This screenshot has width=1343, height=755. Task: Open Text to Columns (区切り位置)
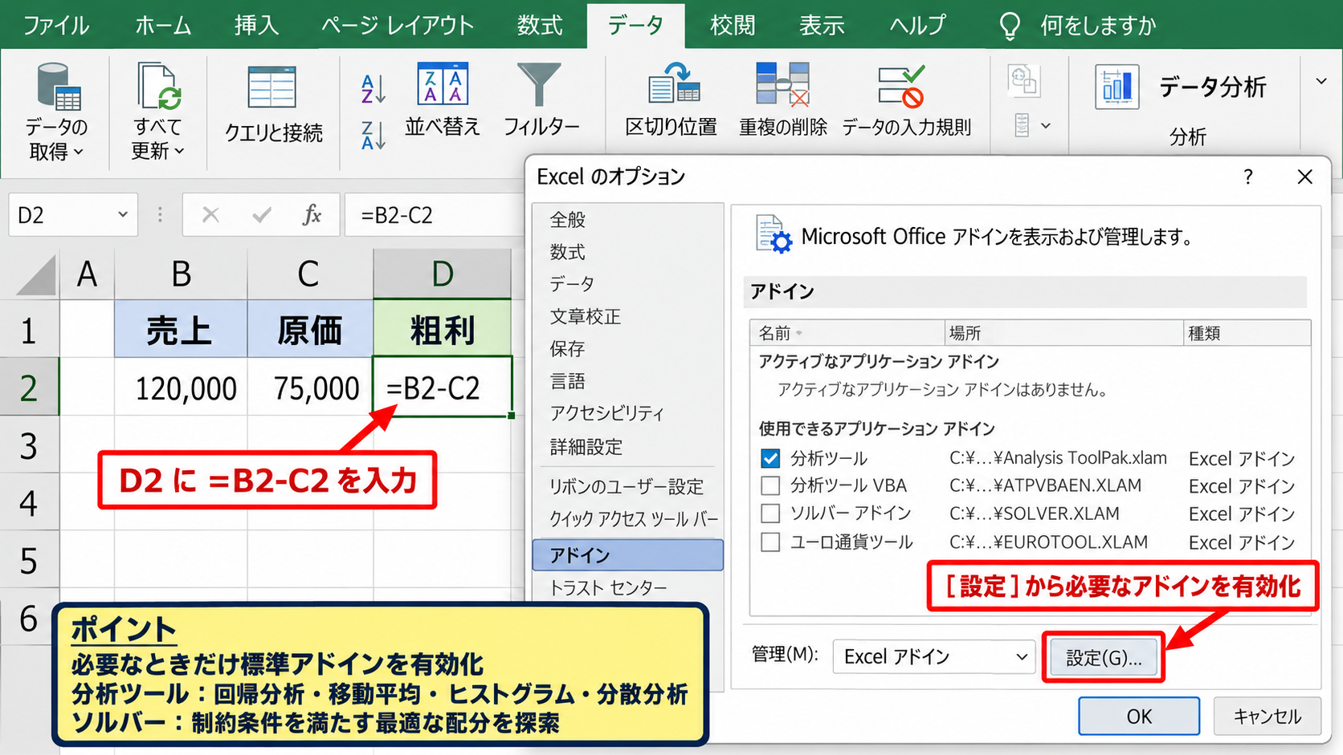coord(671,100)
